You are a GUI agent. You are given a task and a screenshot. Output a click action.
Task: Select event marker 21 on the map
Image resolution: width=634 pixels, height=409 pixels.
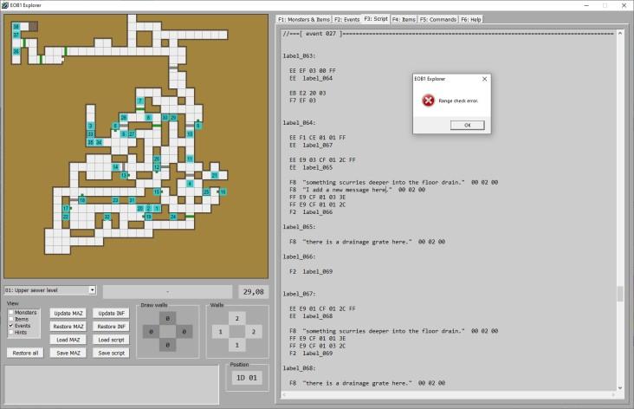click(x=214, y=175)
